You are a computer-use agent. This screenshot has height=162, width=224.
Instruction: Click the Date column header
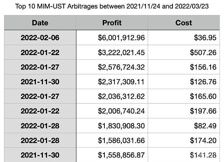pos(40,23)
